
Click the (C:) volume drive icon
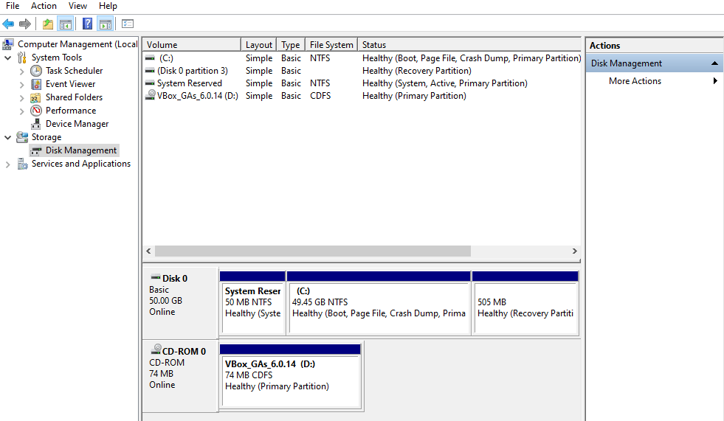[x=150, y=58]
